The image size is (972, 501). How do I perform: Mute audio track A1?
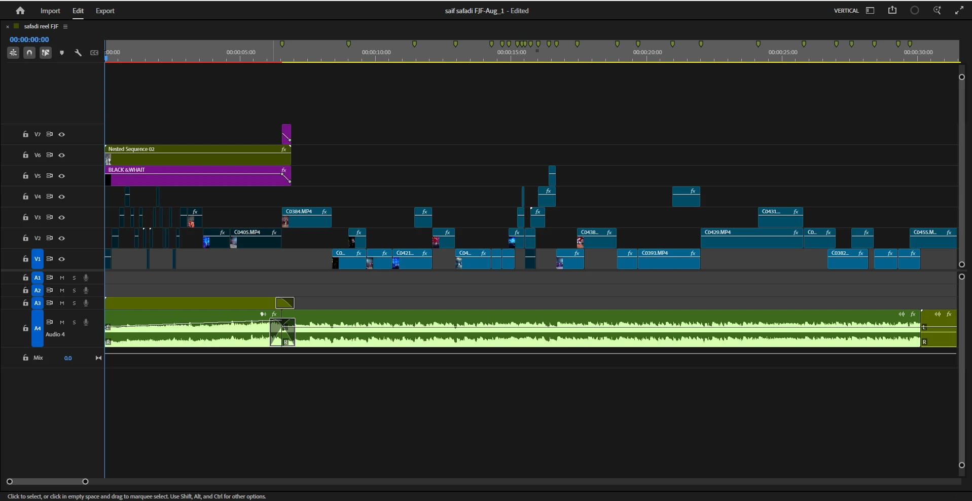click(x=62, y=278)
